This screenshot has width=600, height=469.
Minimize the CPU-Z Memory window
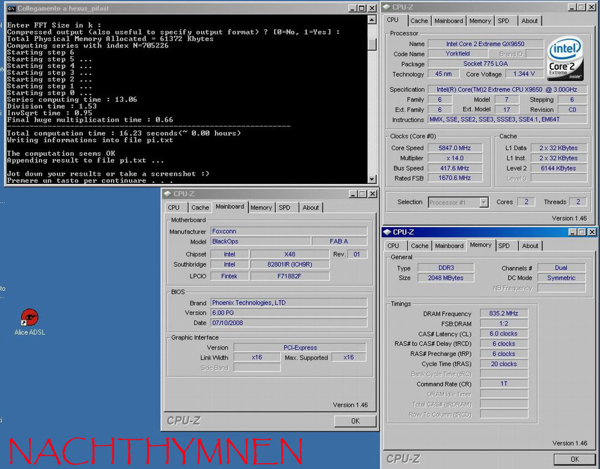pos(572,232)
